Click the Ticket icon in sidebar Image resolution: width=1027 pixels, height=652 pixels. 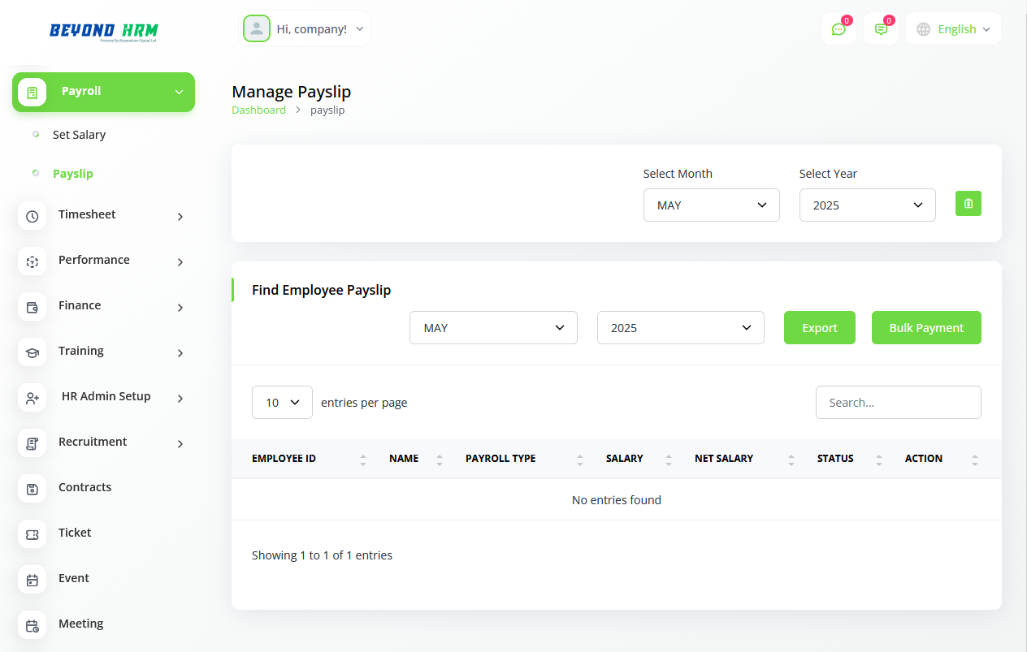coord(32,534)
